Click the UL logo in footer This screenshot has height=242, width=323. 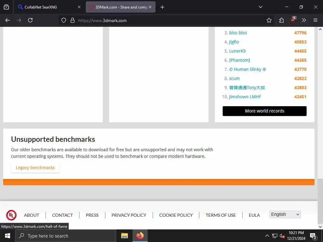(x=11, y=215)
